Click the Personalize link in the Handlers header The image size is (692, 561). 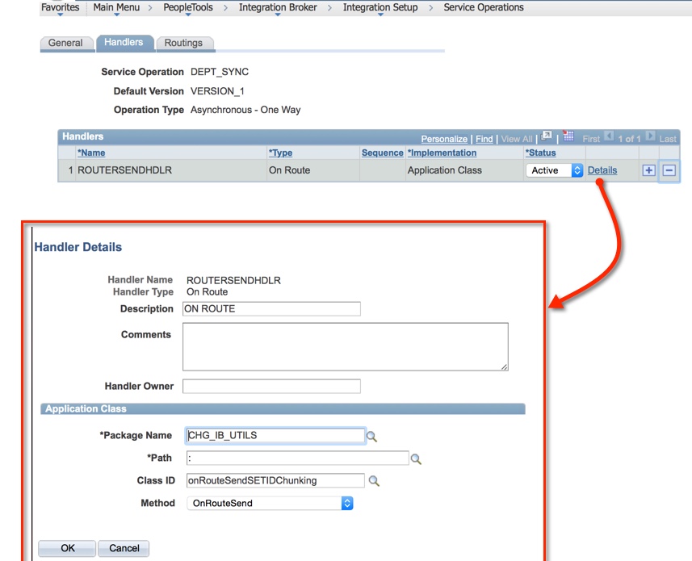point(444,138)
